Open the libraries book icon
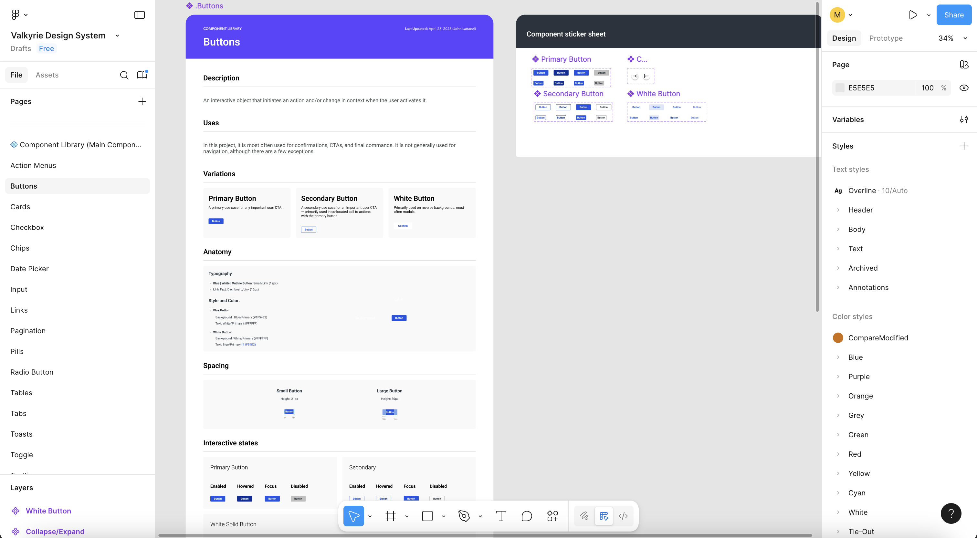Image resolution: width=977 pixels, height=538 pixels. (142, 75)
